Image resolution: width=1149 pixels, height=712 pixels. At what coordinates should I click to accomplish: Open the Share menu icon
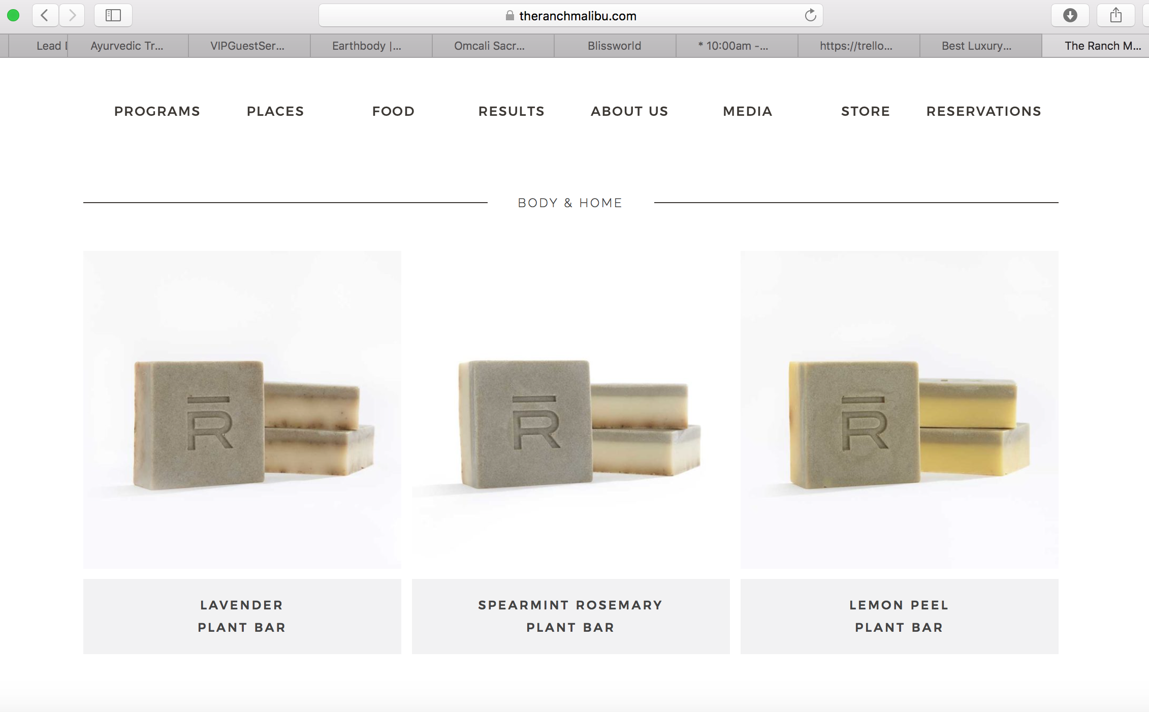pos(1116,15)
